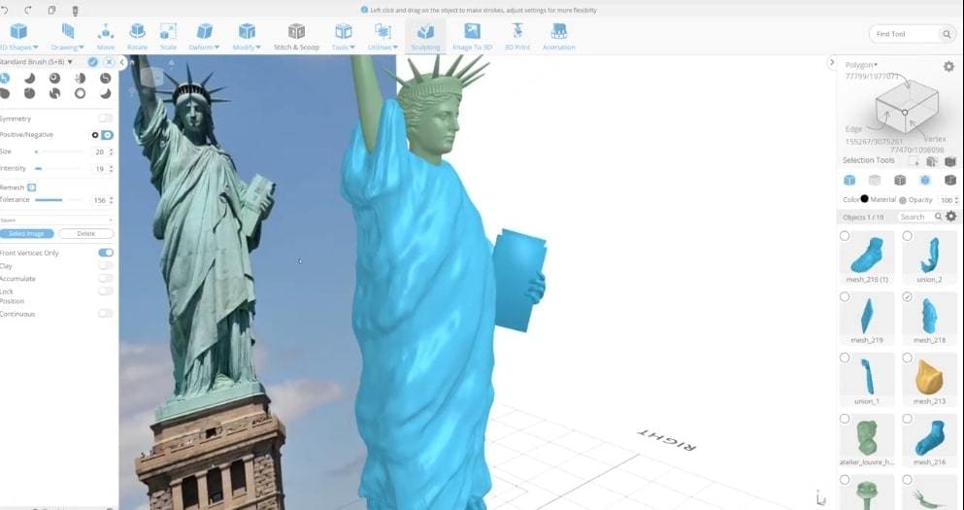Confirm sculpting with the checkmark button
This screenshot has height=510, width=964.
(93, 62)
